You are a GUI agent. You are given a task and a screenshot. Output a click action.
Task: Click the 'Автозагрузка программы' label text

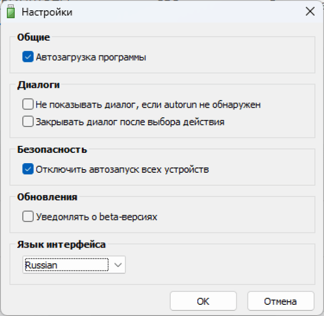pos(91,57)
